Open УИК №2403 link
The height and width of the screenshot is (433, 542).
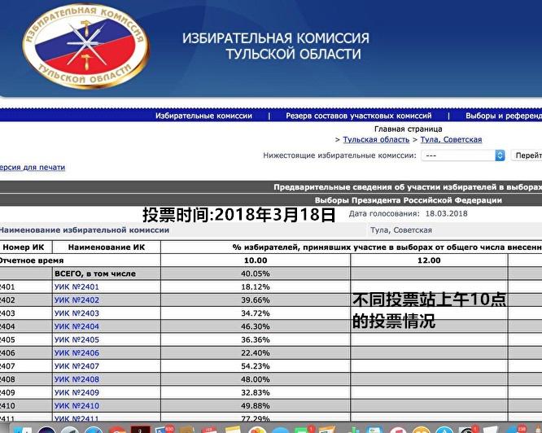pos(76,313)
